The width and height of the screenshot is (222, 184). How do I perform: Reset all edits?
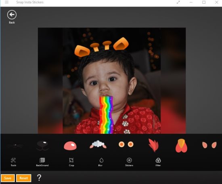(24, 178)
